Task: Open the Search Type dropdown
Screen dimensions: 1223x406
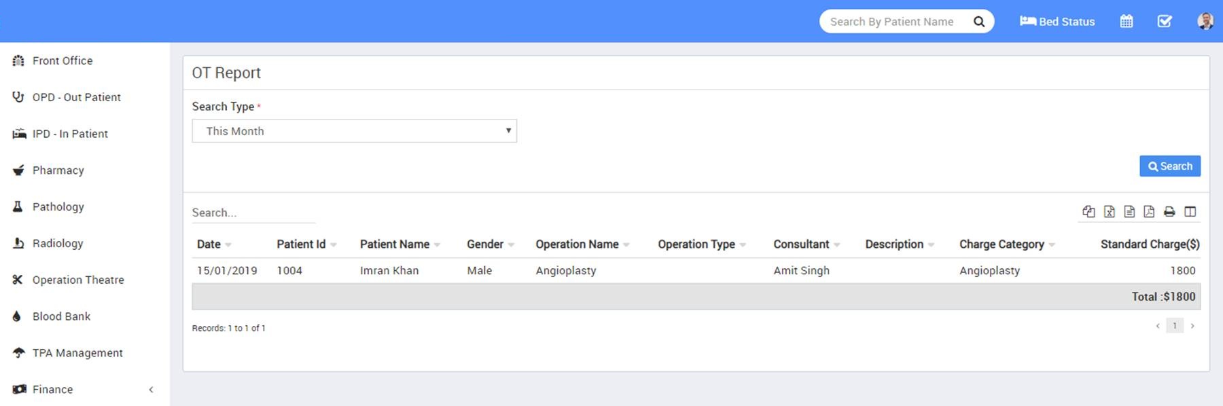Action: 354,131
